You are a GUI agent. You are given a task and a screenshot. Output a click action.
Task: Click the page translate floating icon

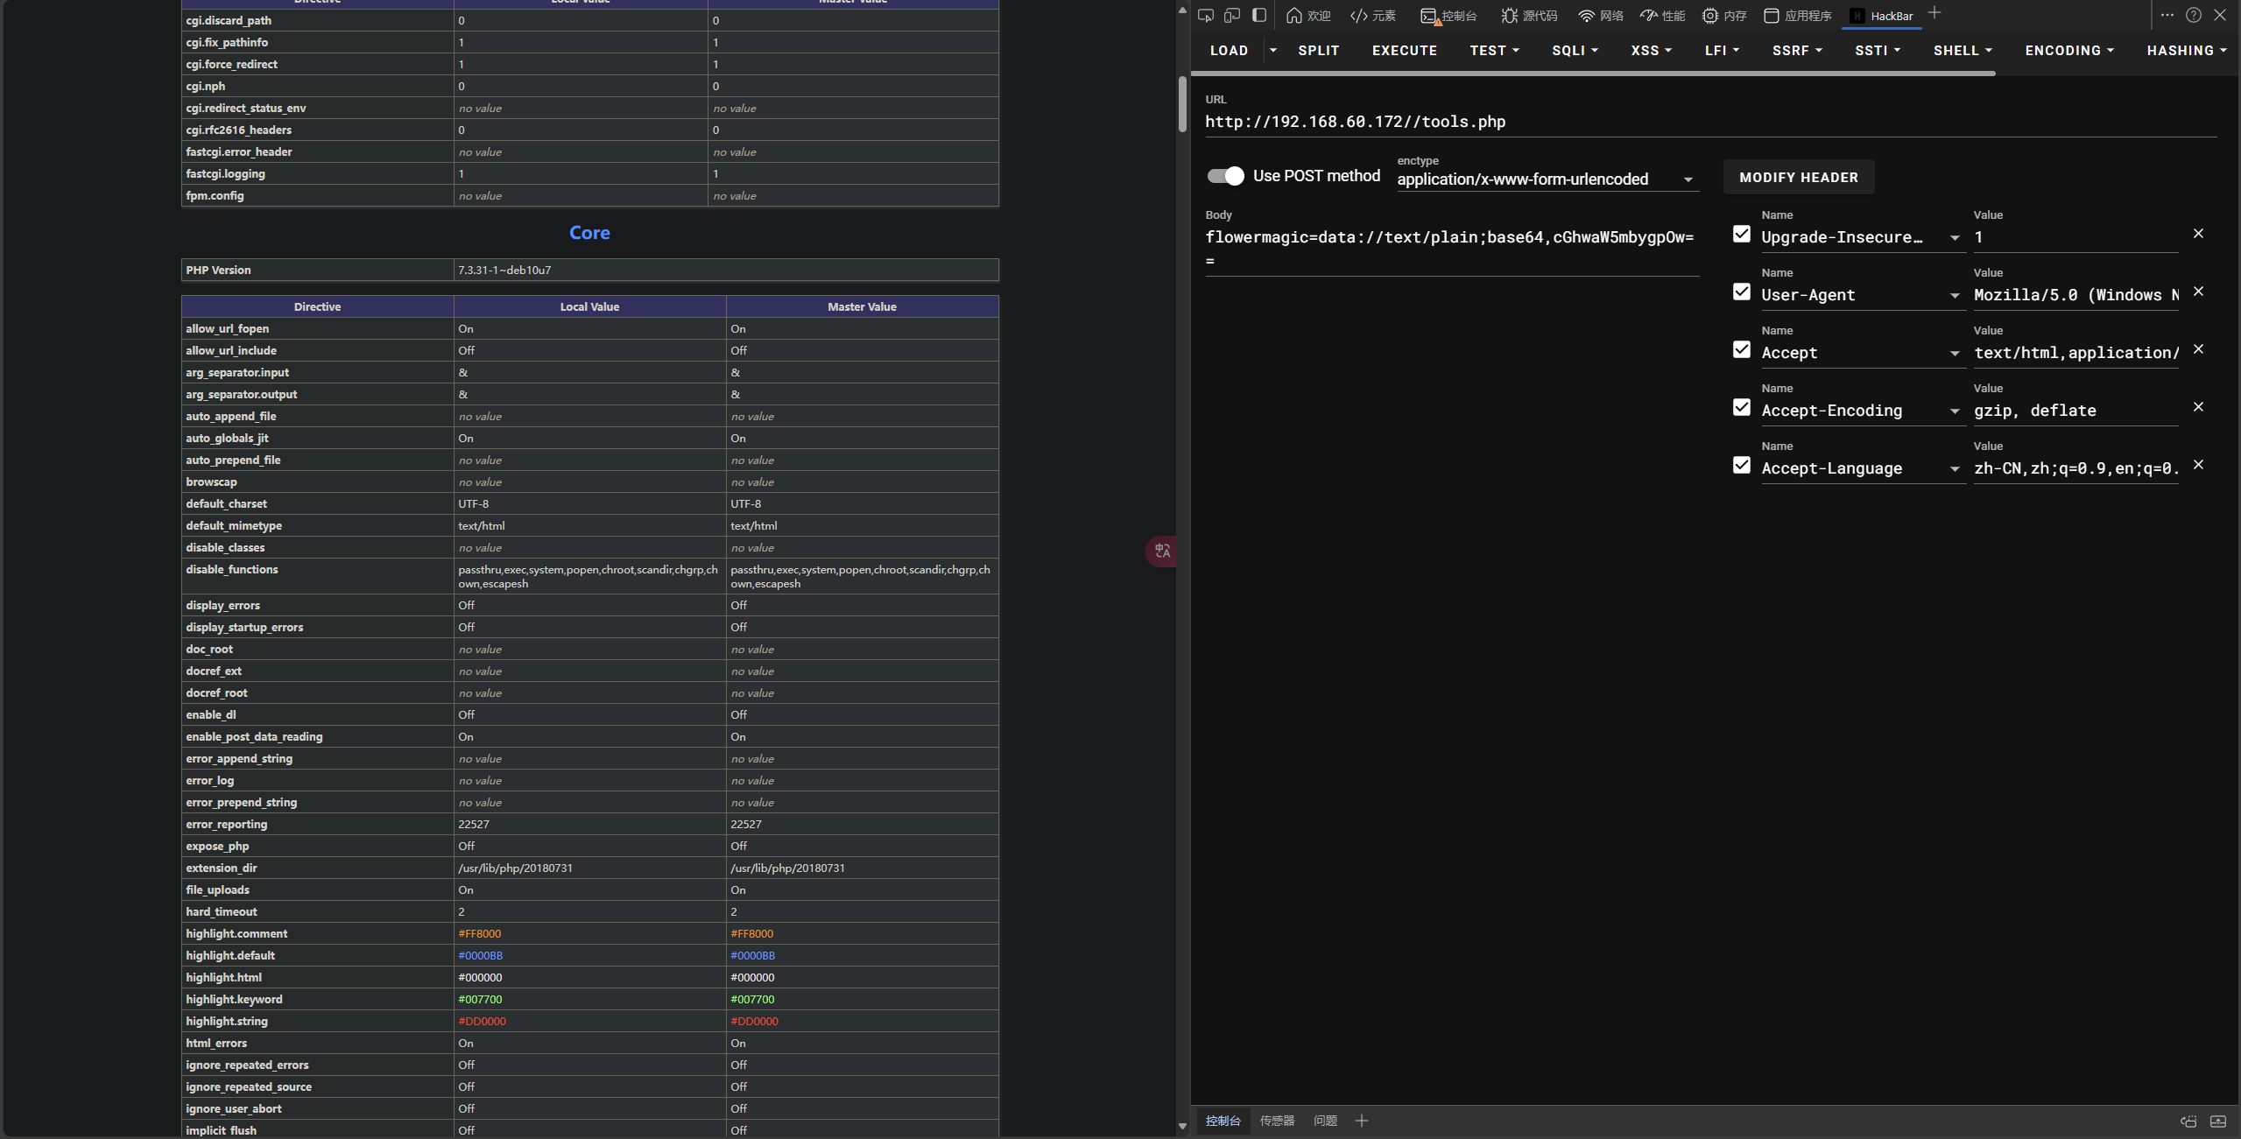[x=1162, y=551]
